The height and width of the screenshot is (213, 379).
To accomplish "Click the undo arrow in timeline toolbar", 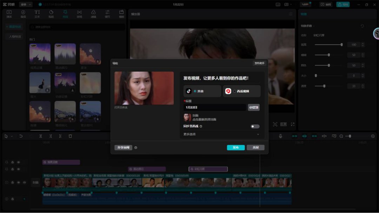I will (x=21, y=136).
